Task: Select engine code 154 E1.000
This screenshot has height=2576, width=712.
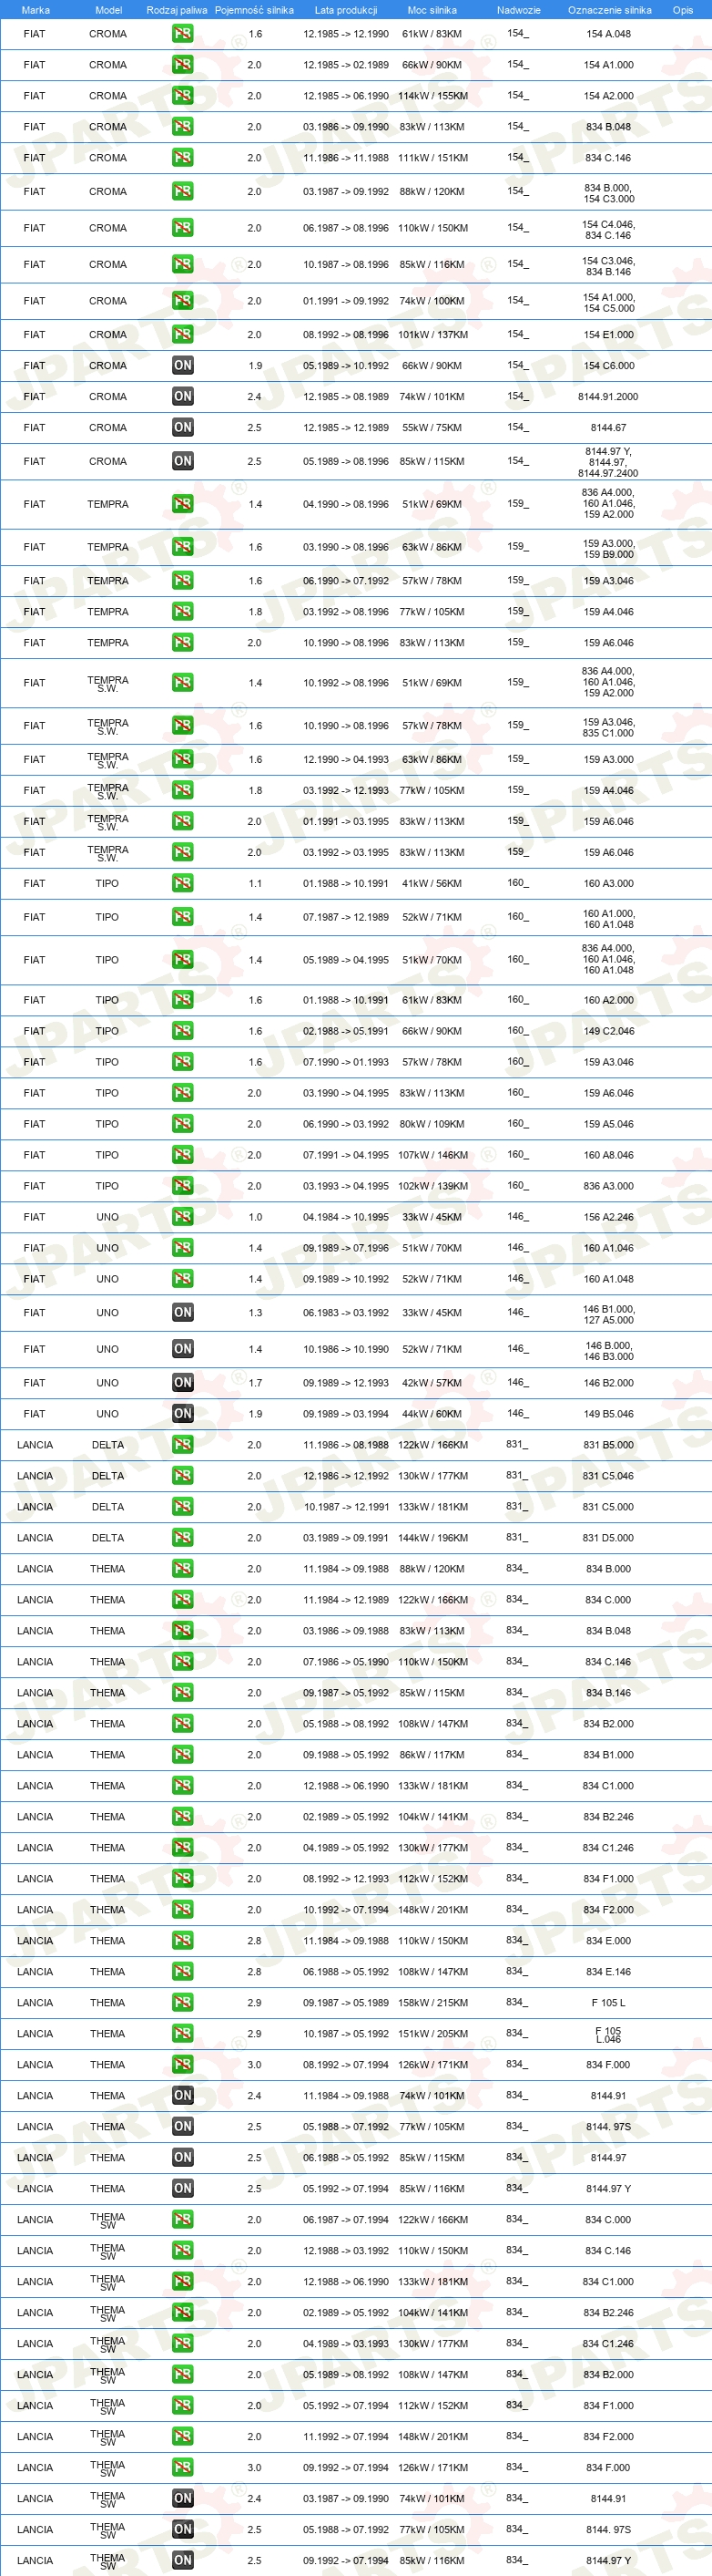Action: coord(608,335)
